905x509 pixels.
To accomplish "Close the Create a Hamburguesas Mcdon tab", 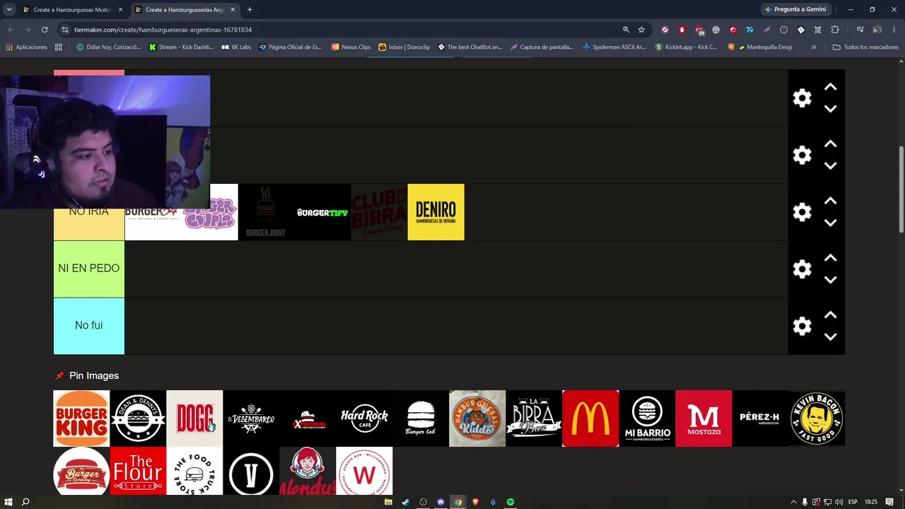I will 120,10.
